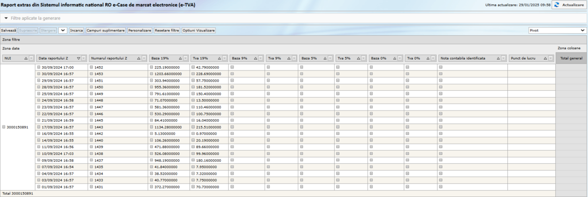Open Campuri suplimentare

click(105, 30)
